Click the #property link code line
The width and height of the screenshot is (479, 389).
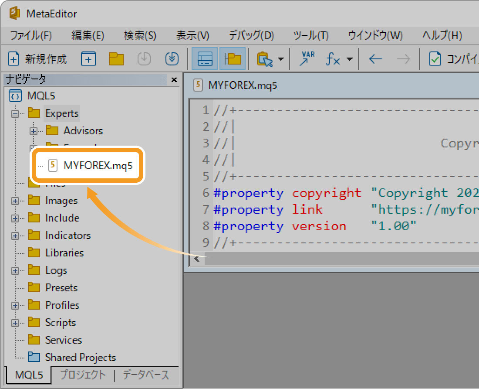pyautogui.click(x=346, y=210)
